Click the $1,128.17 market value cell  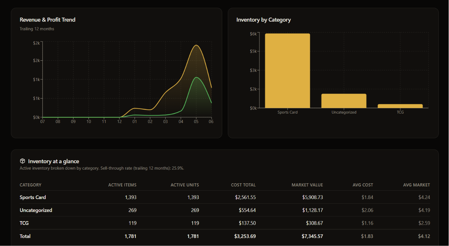(x=313, y=210)
